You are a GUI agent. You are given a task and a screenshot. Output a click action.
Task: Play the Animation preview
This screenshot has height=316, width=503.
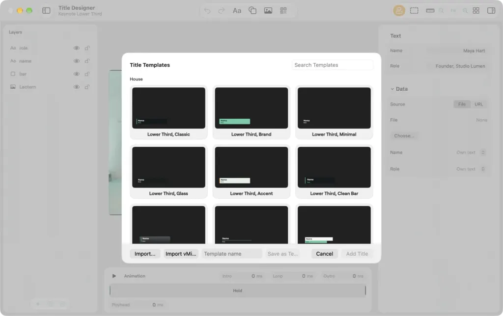tap(114, 276)
